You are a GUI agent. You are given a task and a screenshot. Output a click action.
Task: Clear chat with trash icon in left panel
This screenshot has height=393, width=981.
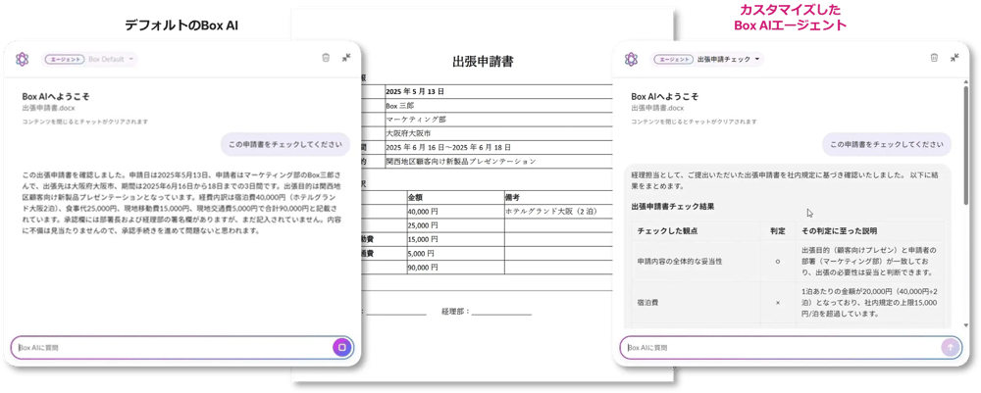pyautogui.click(x=326, y=58)
